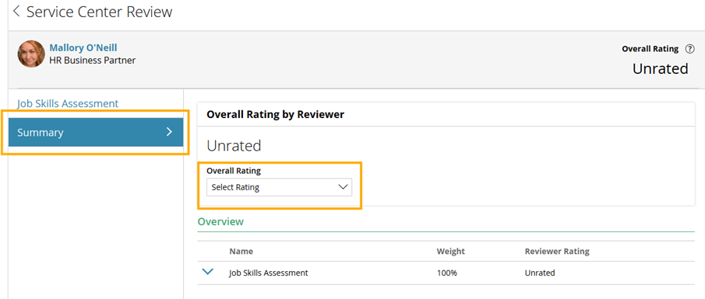This screenshot has width=705, height=299.
Task: Select the Summary tab in the sidebar
Action: point(96,132)
